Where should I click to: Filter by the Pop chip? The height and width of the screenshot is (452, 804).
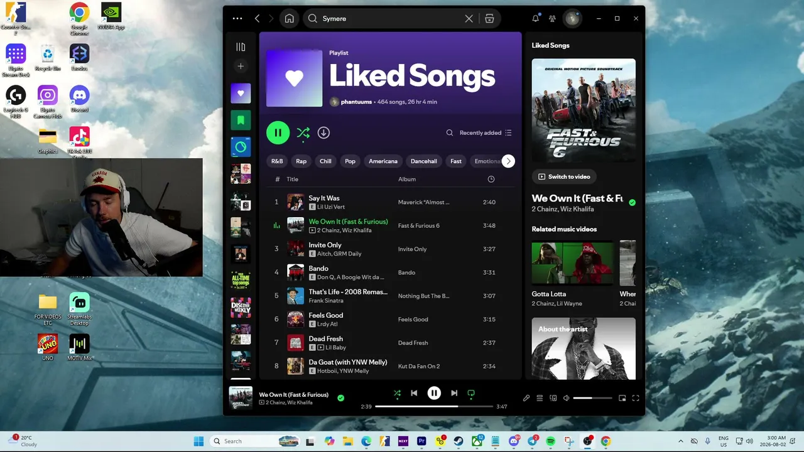pos(350,161)
